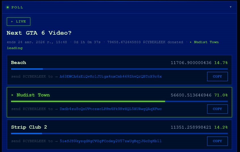Screen dimensions: 240x152
Task: Click the Strip Club 2 14.2% percentage
Action: click(x=221, y=127)
